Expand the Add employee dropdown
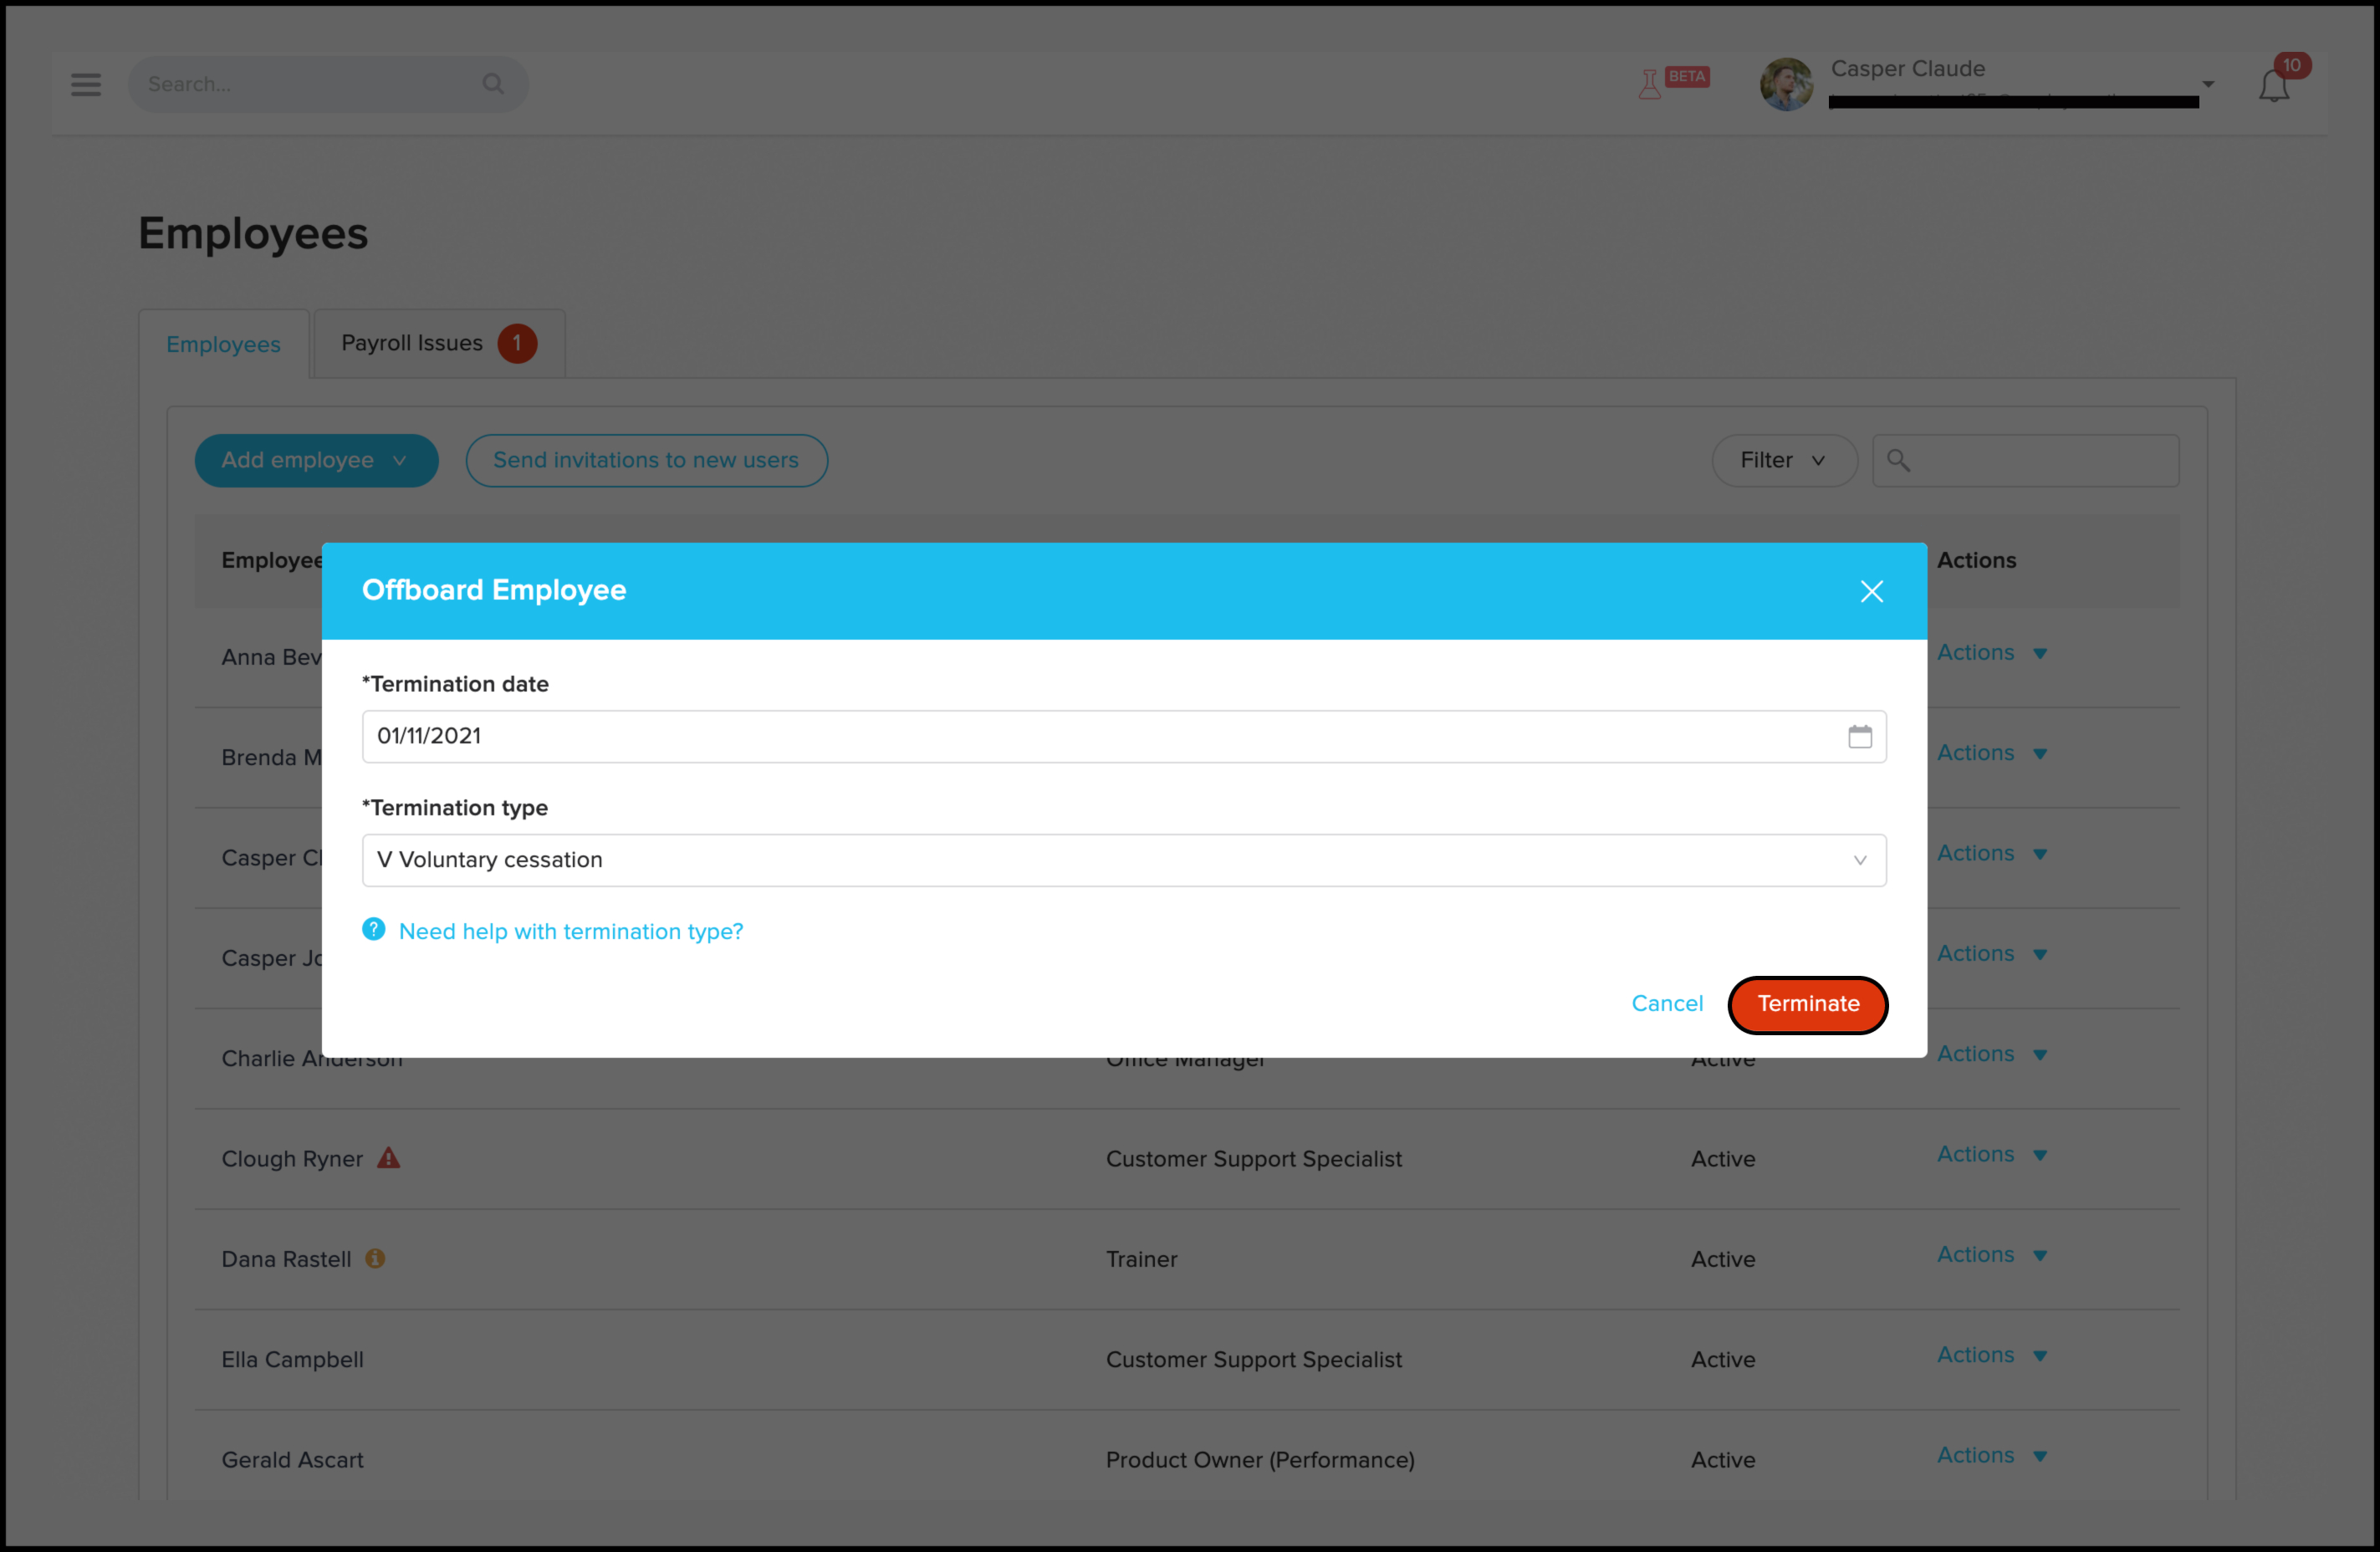 [x=316, y=460]
